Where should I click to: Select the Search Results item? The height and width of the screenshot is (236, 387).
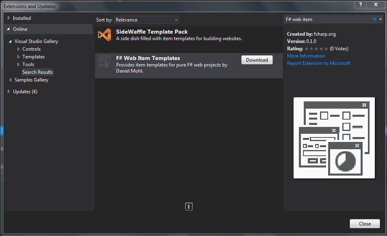pyautogui.click(x=37, y=72)
